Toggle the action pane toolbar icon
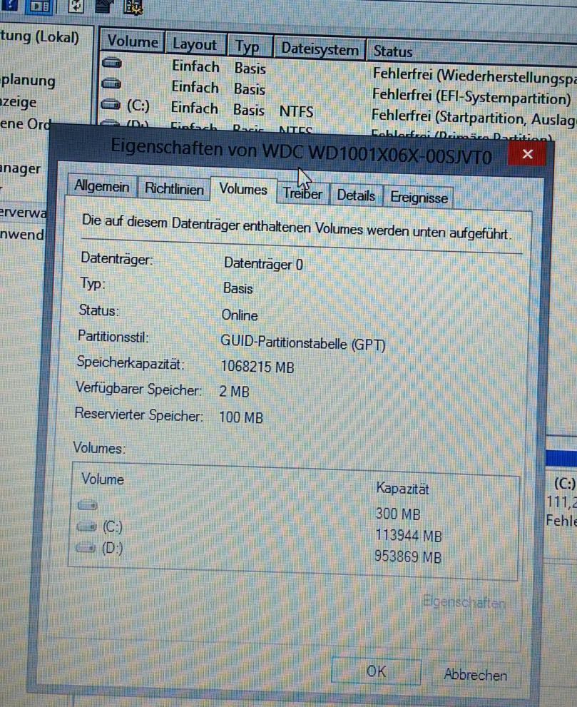The image size is (577, 707). 40,6
